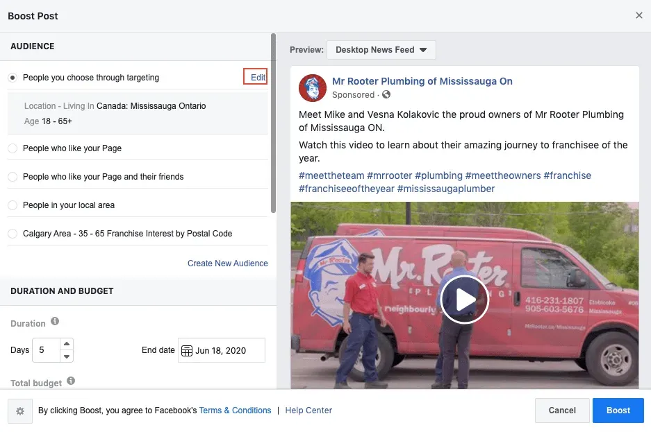Click Create New Audience
651x432 pixels.
pos(227,263)
